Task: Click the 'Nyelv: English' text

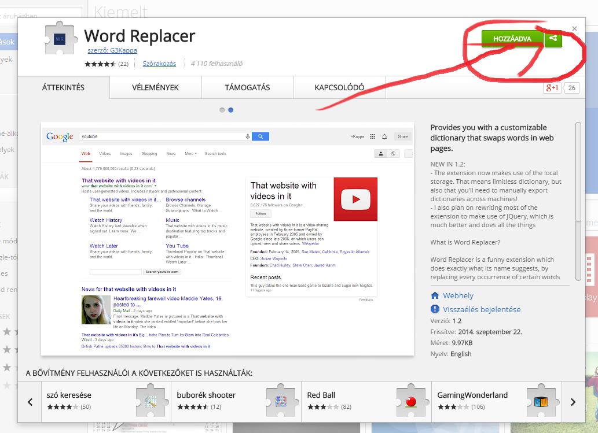Action: pyautogui.click(x=451, y=354)
